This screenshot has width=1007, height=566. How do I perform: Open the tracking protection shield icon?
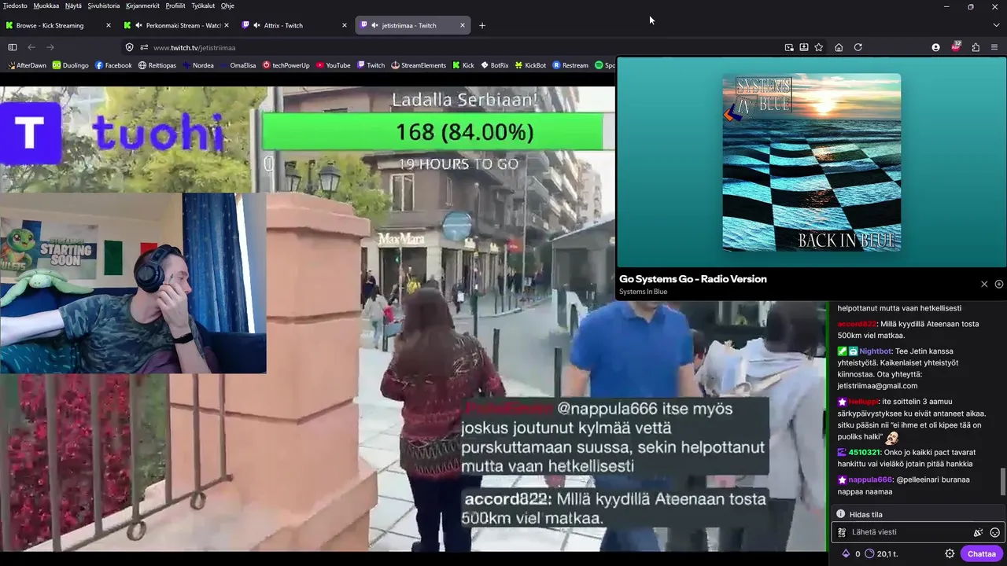pyautogui.click(x=130, y=47)
